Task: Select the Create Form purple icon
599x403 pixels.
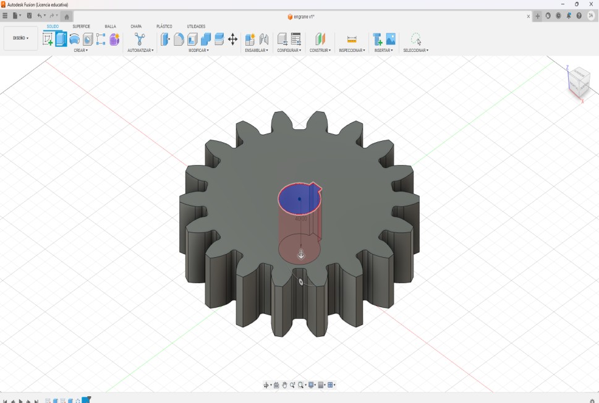Action: coord(114,39)
